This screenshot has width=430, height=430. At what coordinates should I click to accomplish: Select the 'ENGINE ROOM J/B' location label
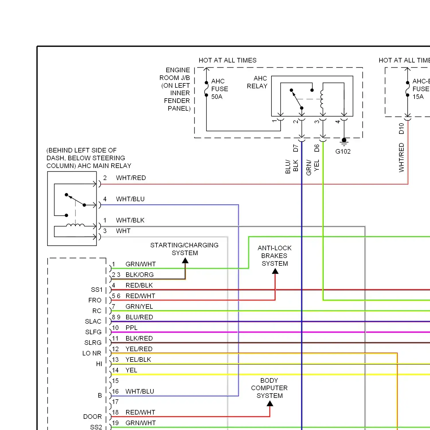pos(175,89)
